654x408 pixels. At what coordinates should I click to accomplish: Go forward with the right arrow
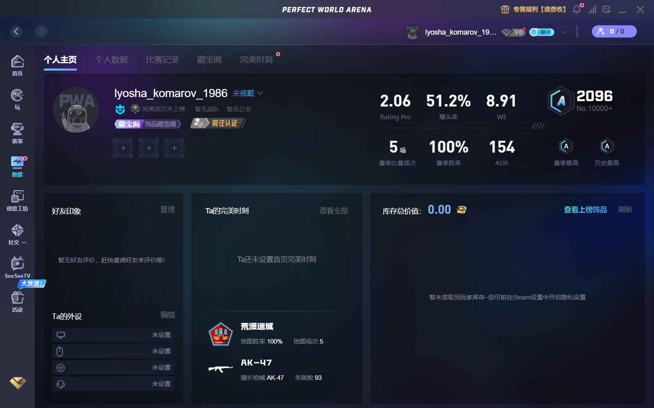click(x=41, y=31)
